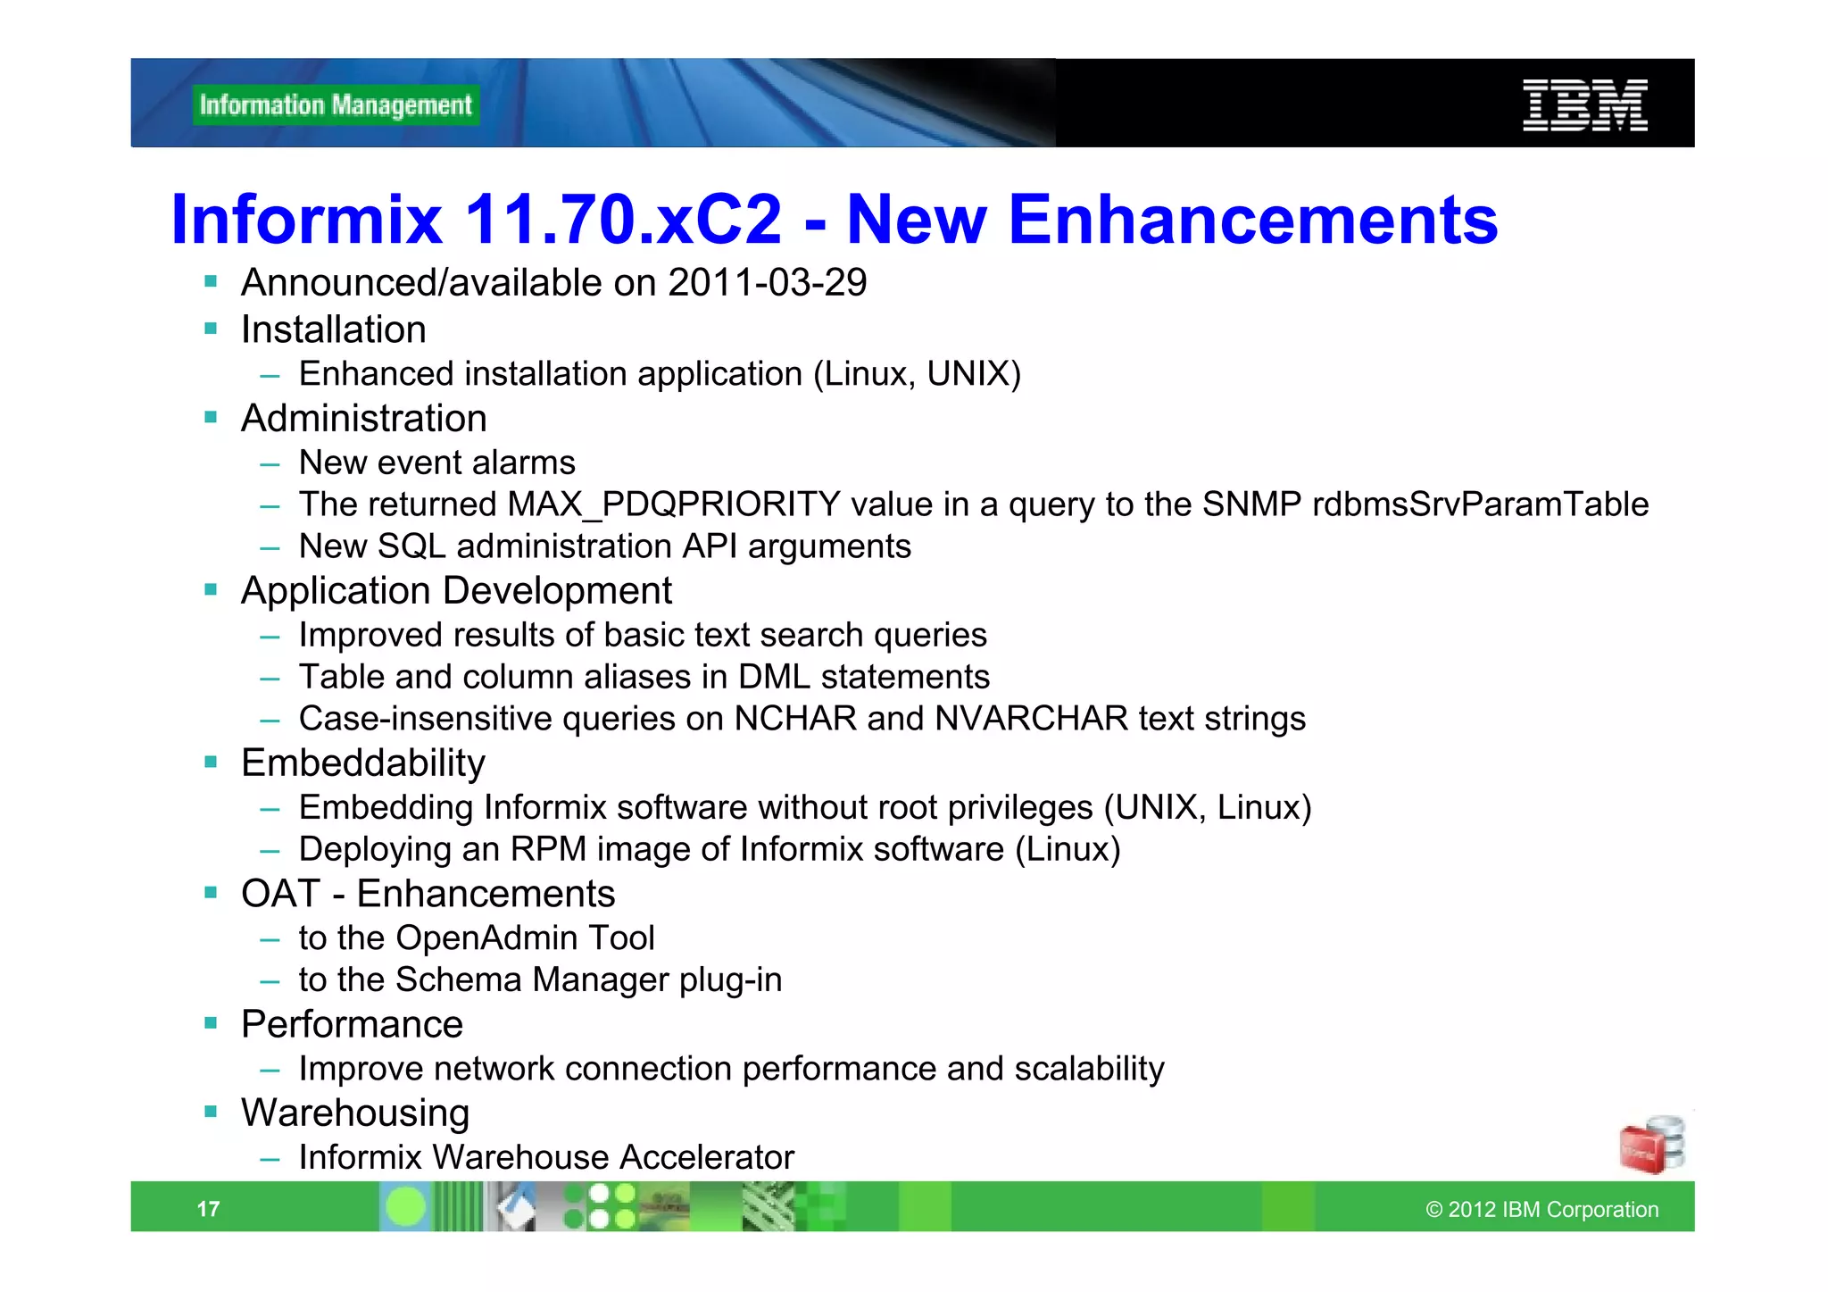Click the 'Warehousing' heading
Screen dimensions: 1828x1292
(355, 1113)
